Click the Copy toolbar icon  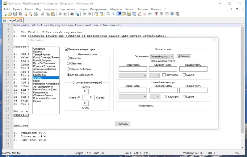click(x=48, y=14)
